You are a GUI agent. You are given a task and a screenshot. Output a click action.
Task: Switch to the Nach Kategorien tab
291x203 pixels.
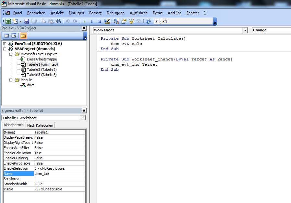tap(40, 125)
